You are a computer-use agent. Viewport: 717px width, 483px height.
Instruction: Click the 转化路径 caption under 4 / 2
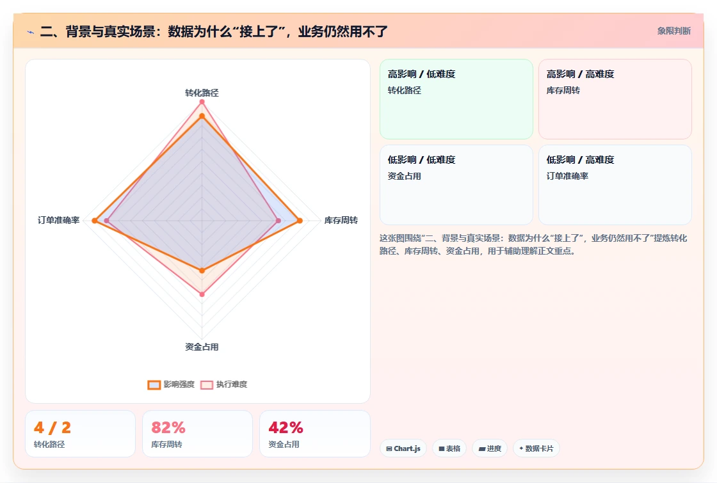point(49,444)
